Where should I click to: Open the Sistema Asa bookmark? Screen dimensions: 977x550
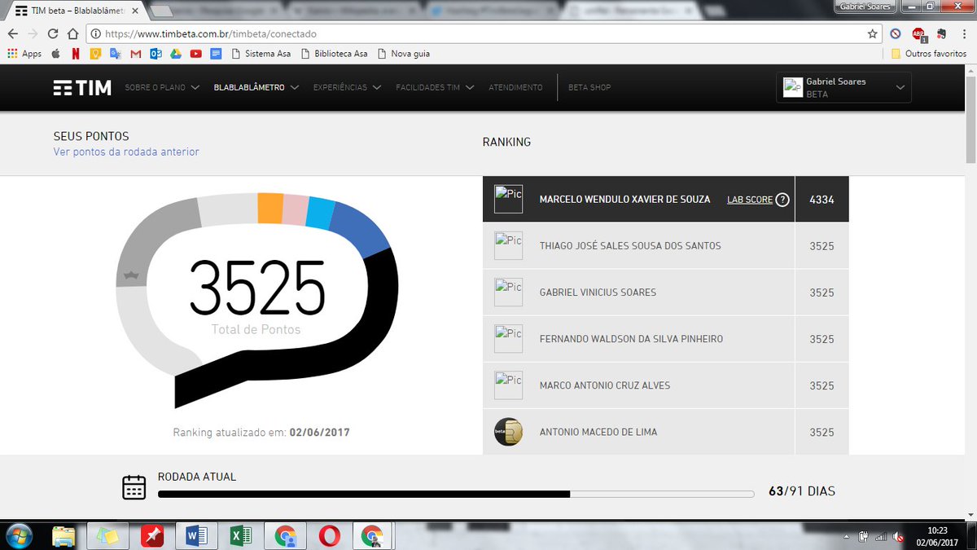[x=261, y=54]
